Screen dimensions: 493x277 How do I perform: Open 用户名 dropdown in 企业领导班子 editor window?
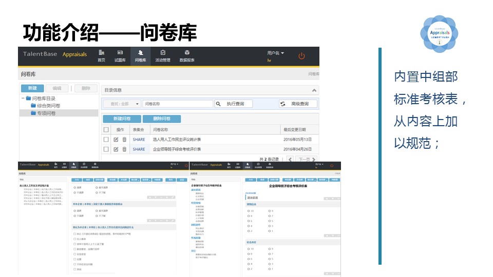(319, 164)
